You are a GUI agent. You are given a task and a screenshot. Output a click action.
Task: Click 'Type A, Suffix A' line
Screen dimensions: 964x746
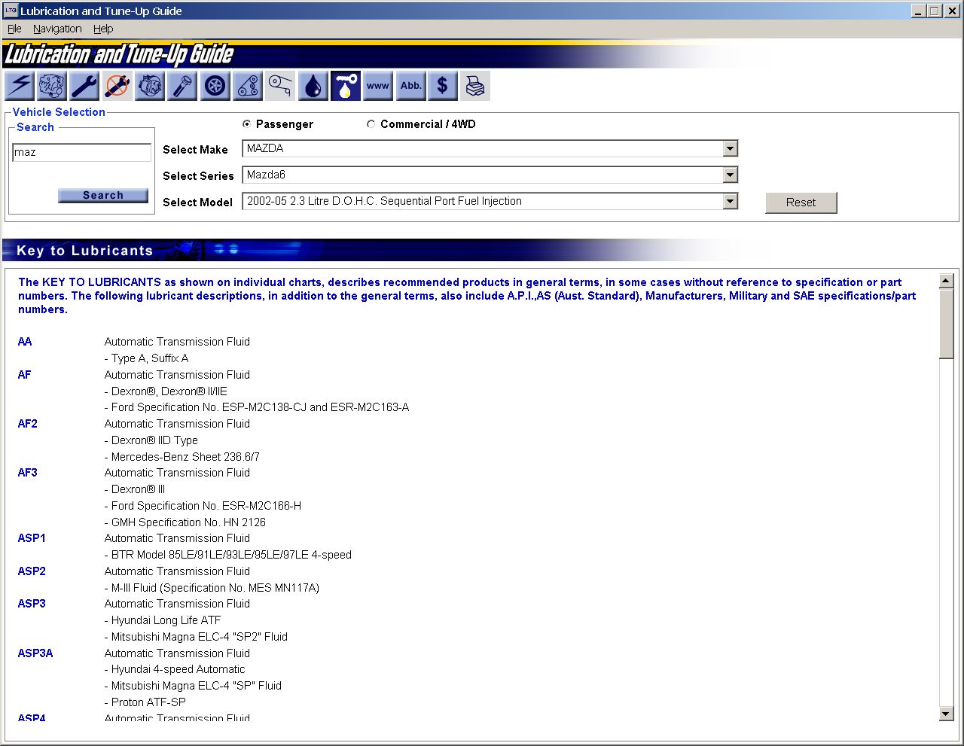pos(146,358)
